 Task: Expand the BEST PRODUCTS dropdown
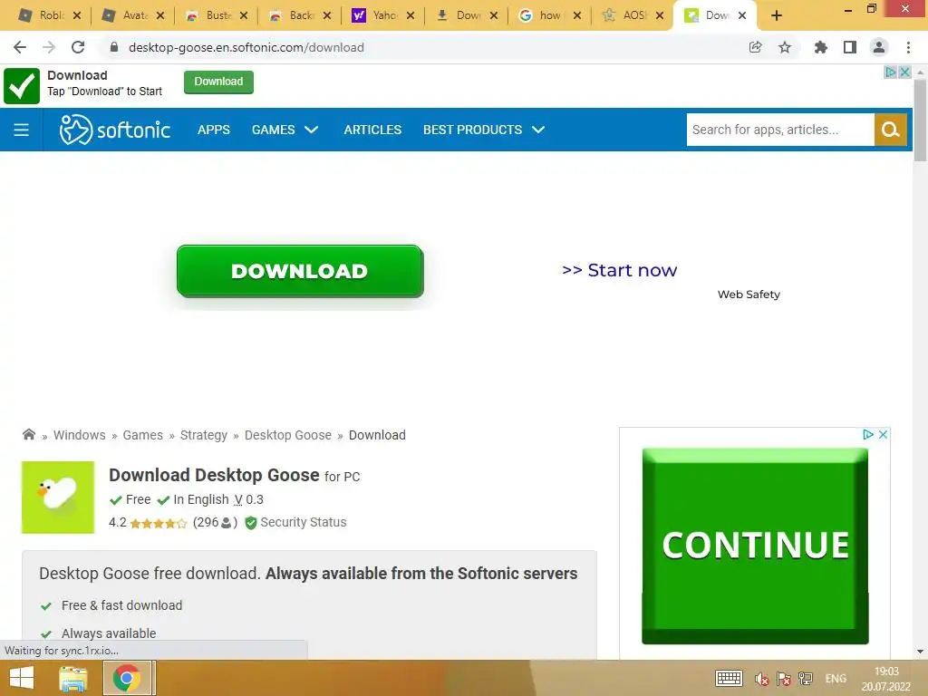(484, 130)
